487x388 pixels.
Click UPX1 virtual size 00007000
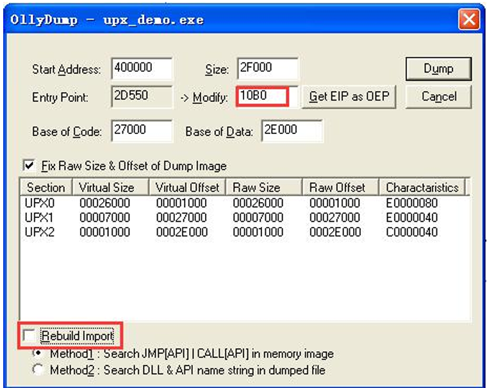coord(105,217)
